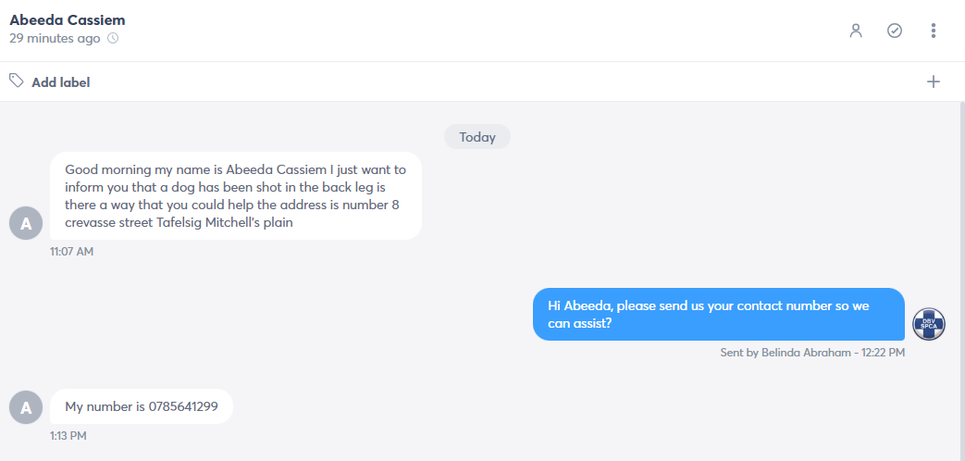
Task: Open the assign contact person icon
Action: click(856, 31)
